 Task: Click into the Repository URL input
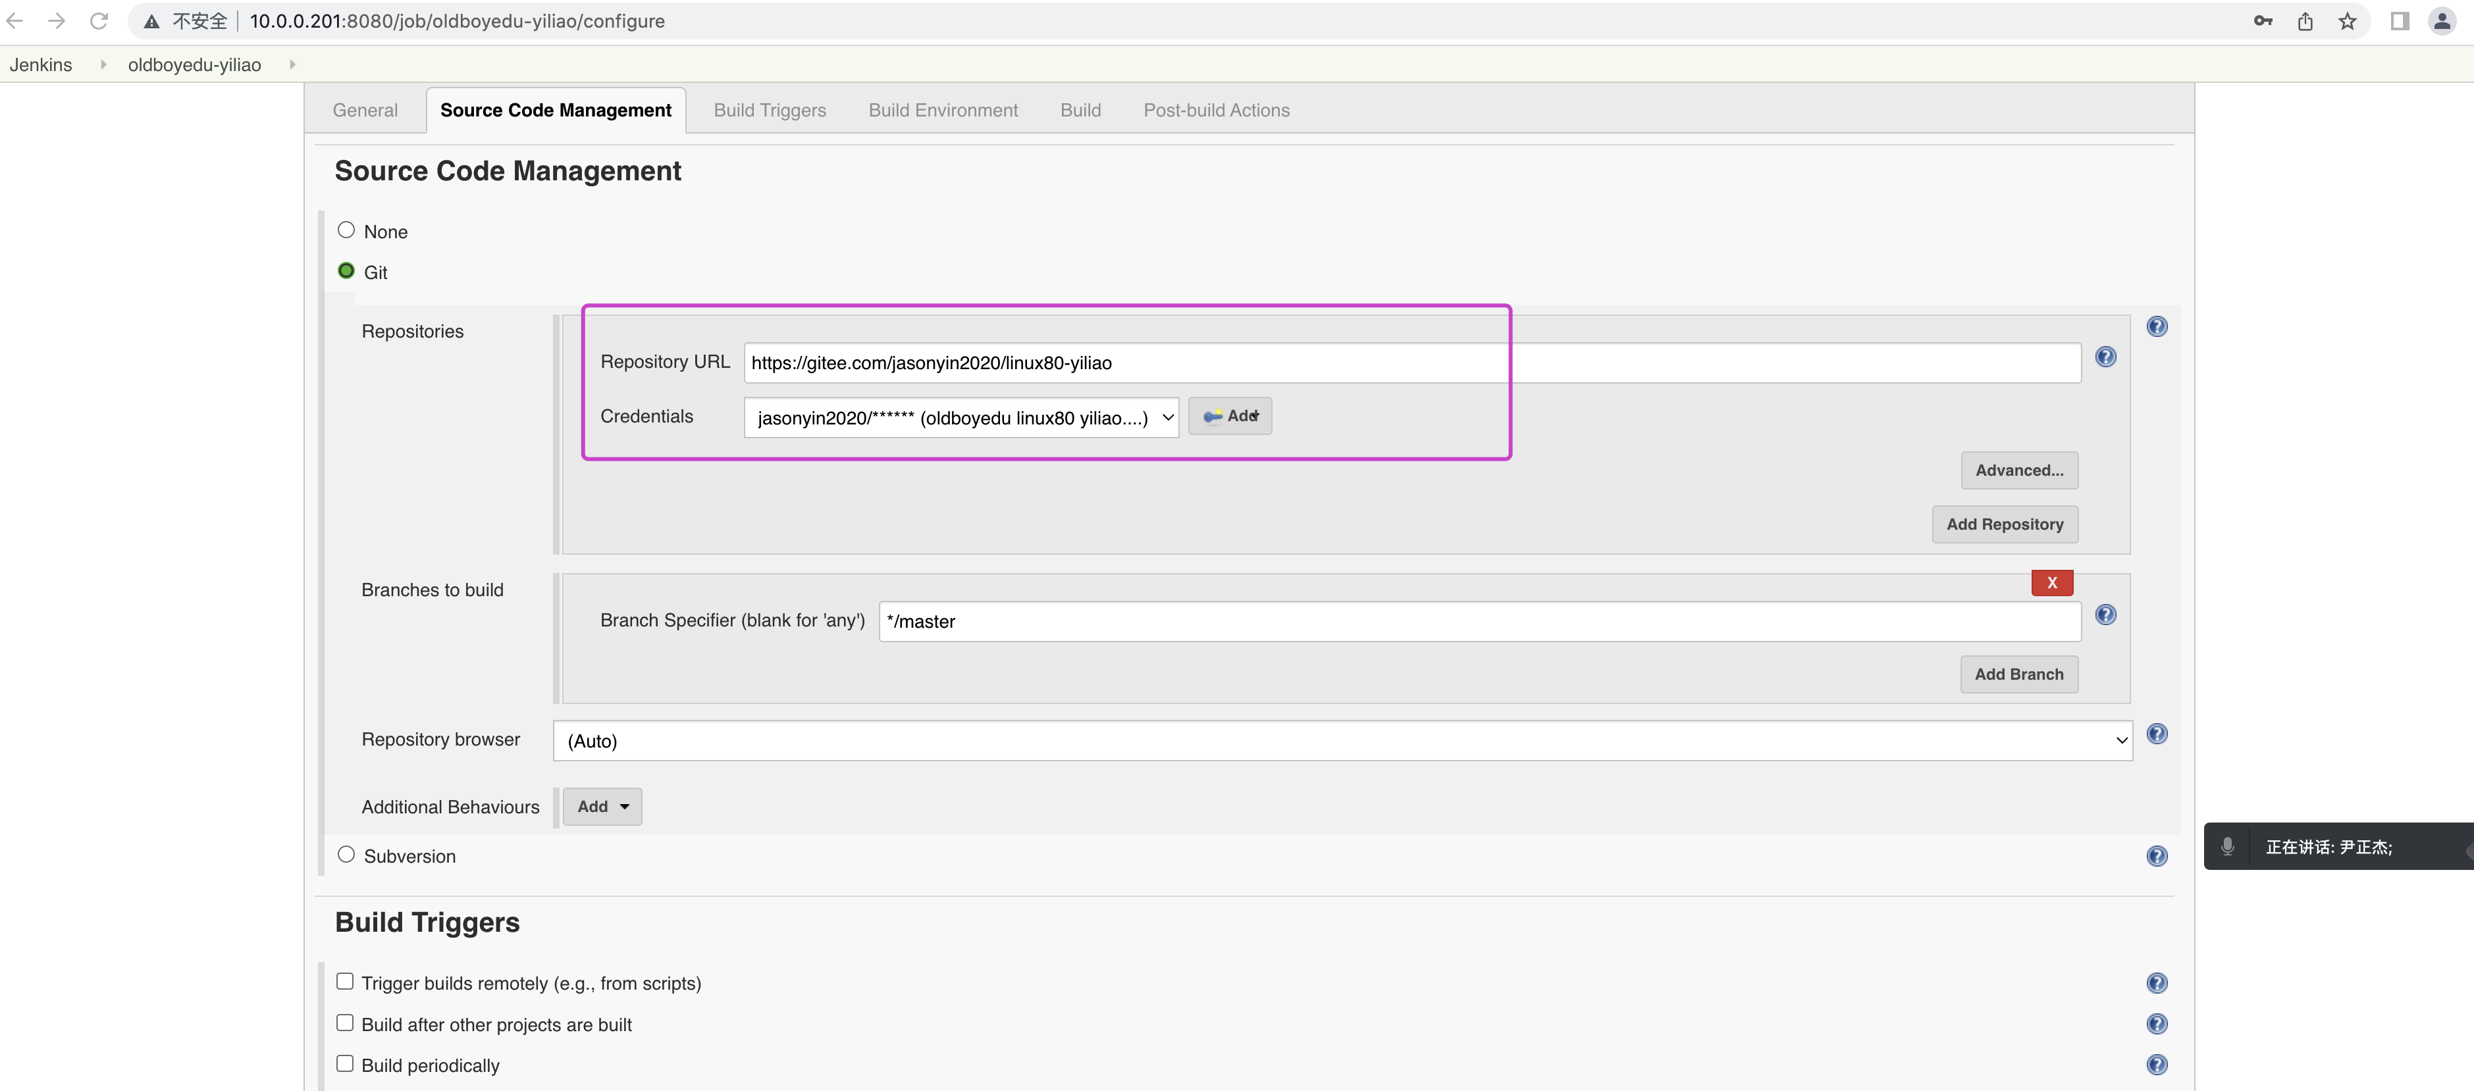click(1411, 363)
